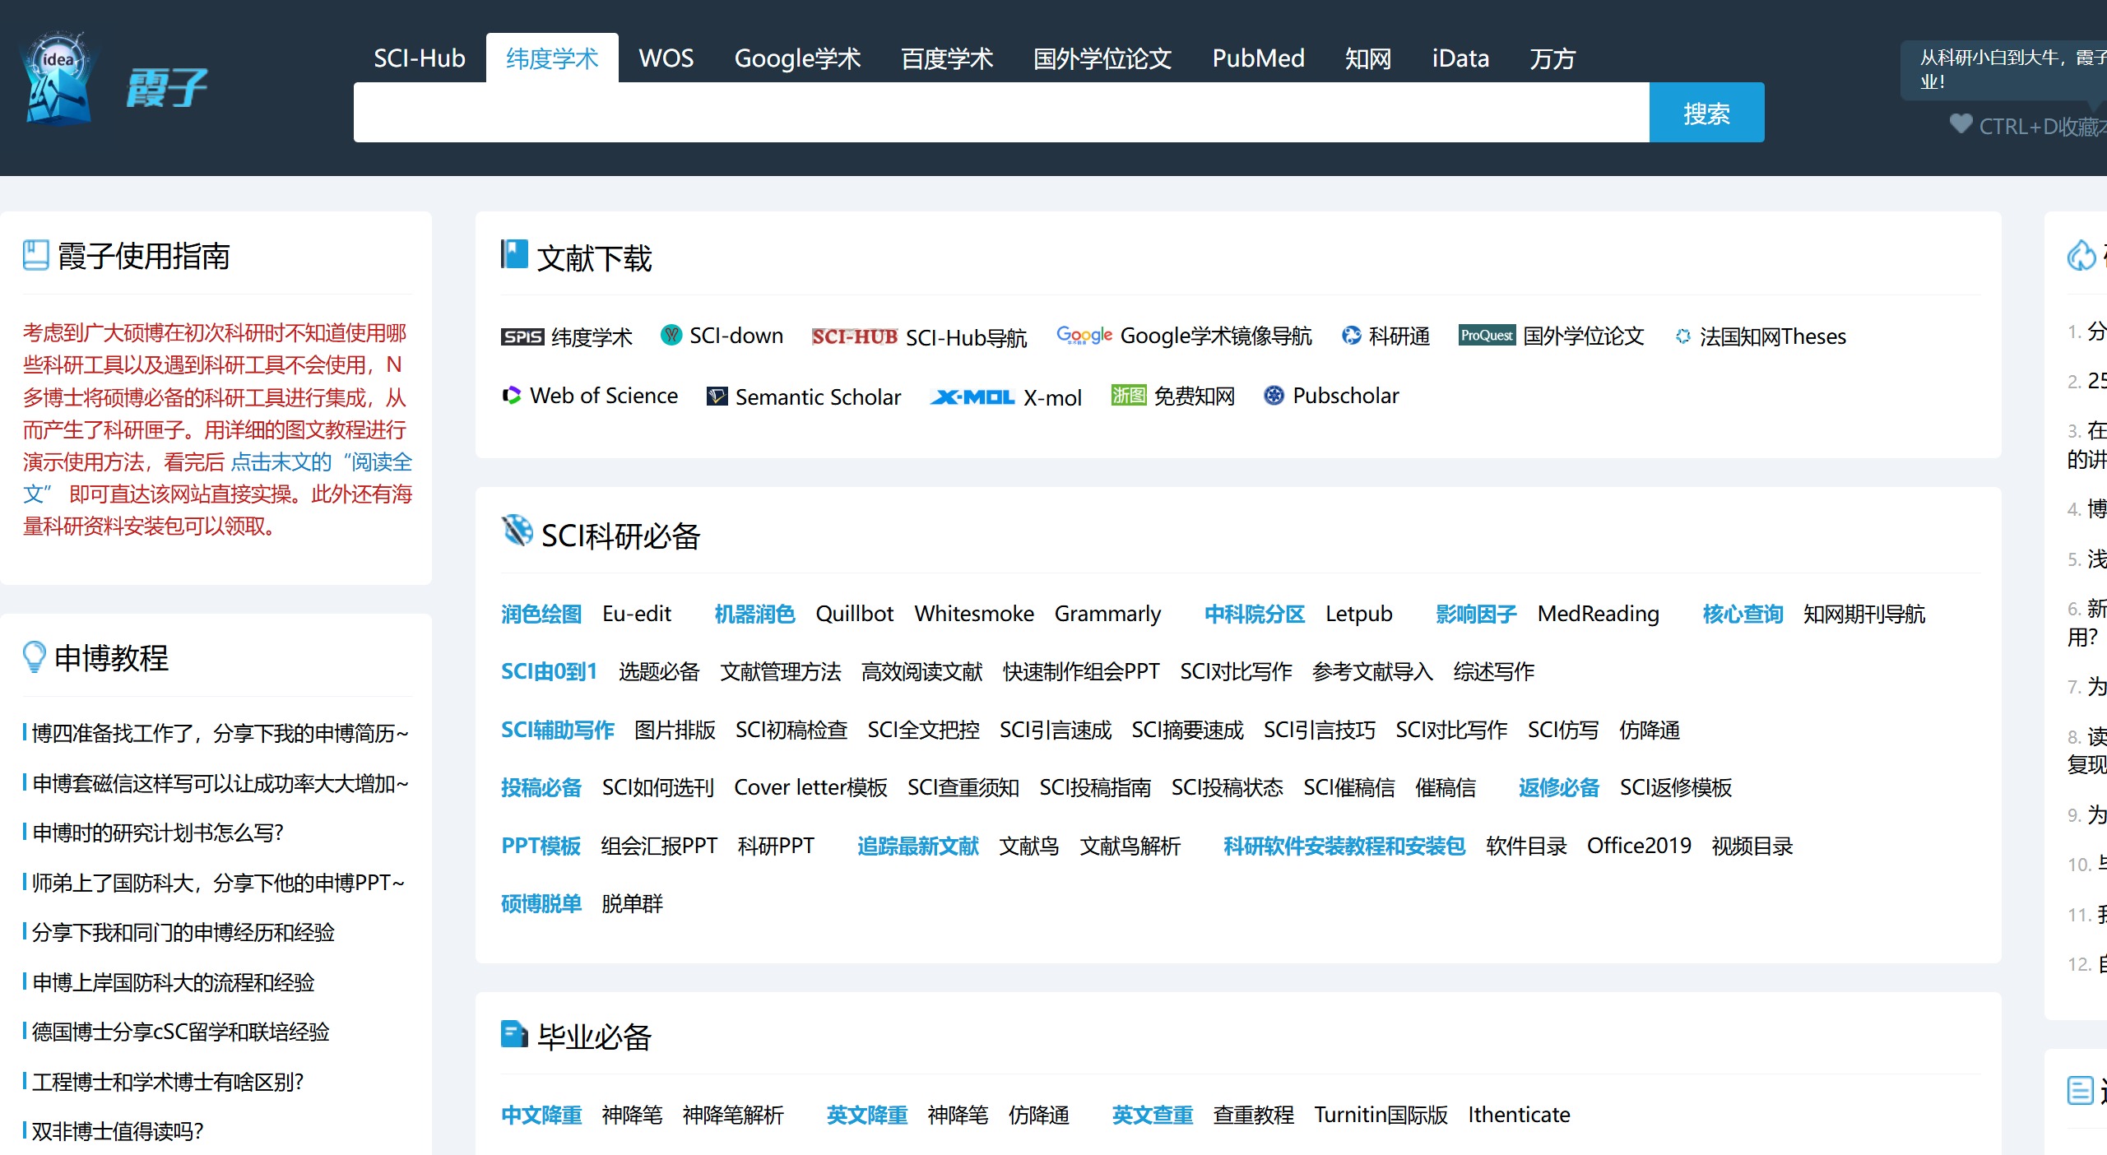Select the 万方 search tab

(x=1552, y=58)
